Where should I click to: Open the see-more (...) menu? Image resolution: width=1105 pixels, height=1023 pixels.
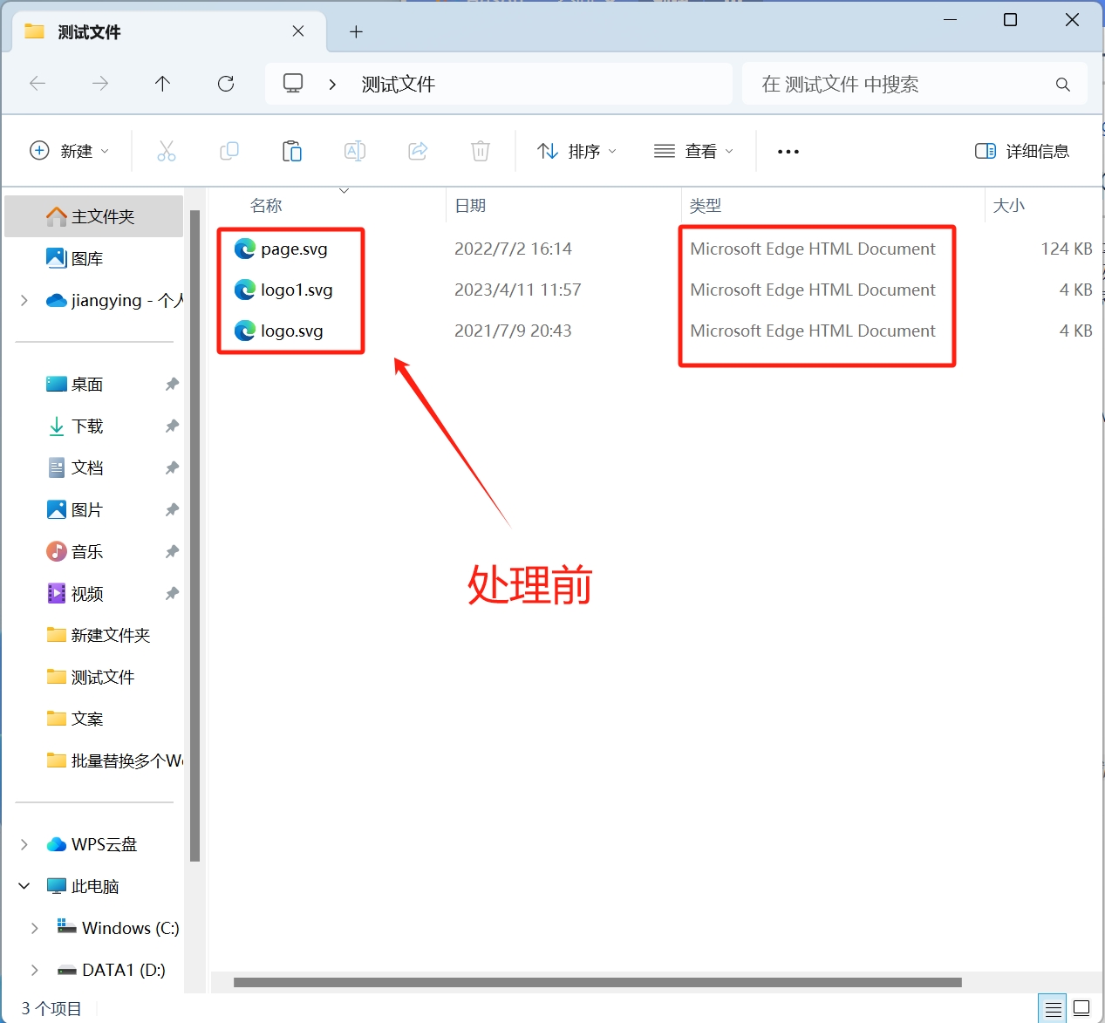[788, 150]
